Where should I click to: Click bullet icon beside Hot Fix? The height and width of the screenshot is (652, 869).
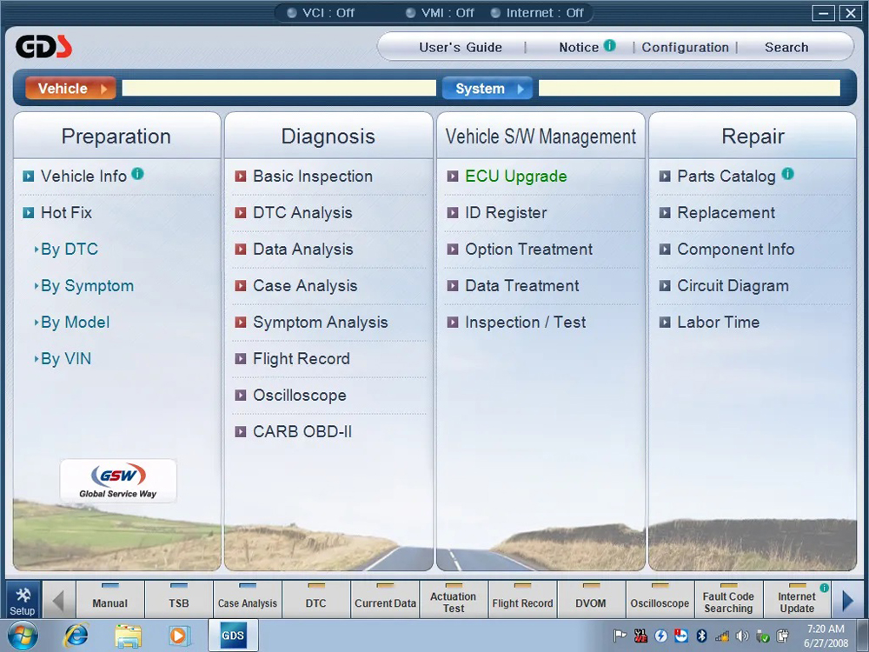click(x=29, y=213)
